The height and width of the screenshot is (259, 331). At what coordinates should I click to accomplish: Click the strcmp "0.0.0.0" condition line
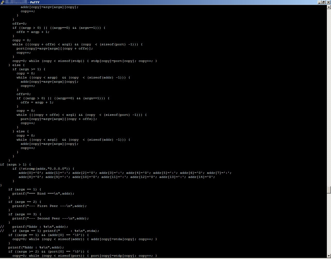(43, 169)
